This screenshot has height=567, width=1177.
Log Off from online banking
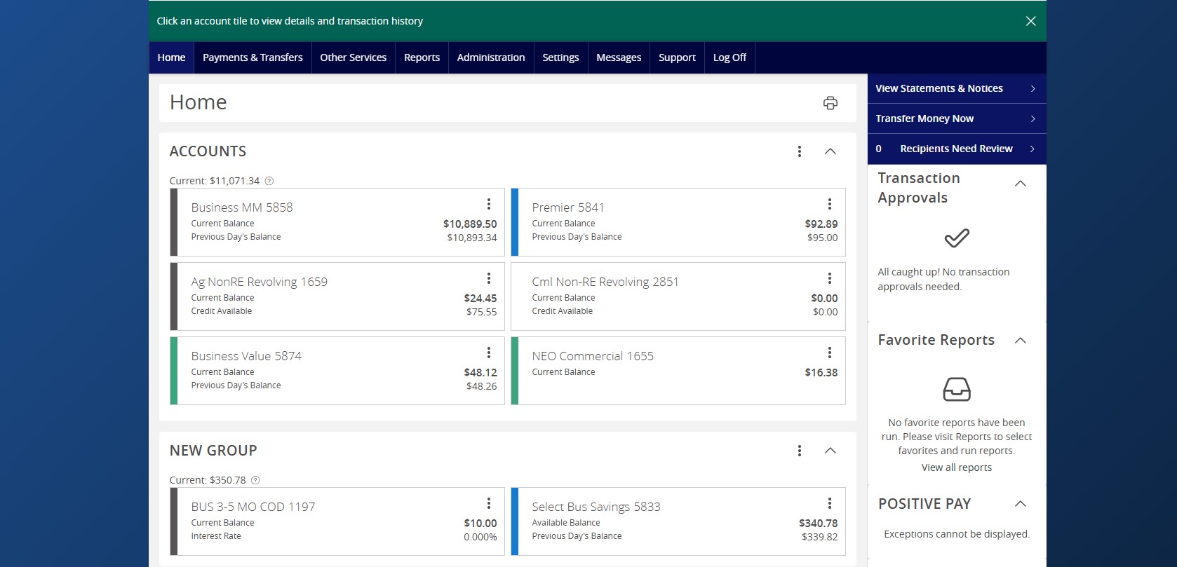pos(729,57)
